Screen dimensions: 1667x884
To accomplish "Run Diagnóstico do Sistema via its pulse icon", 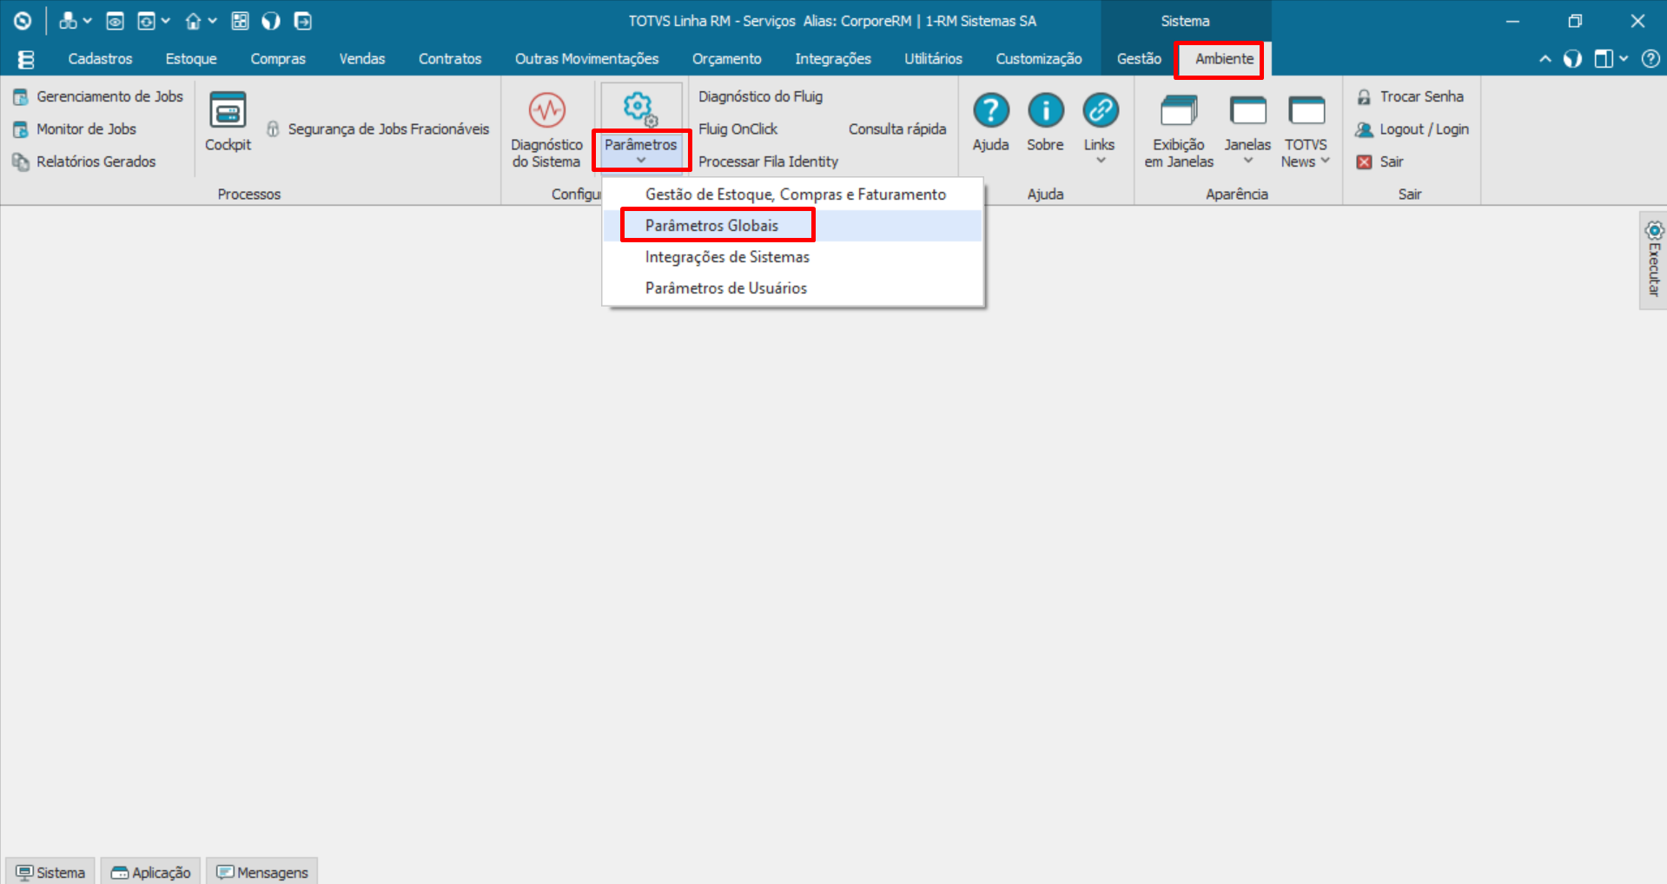I will [x=547, y=110].
